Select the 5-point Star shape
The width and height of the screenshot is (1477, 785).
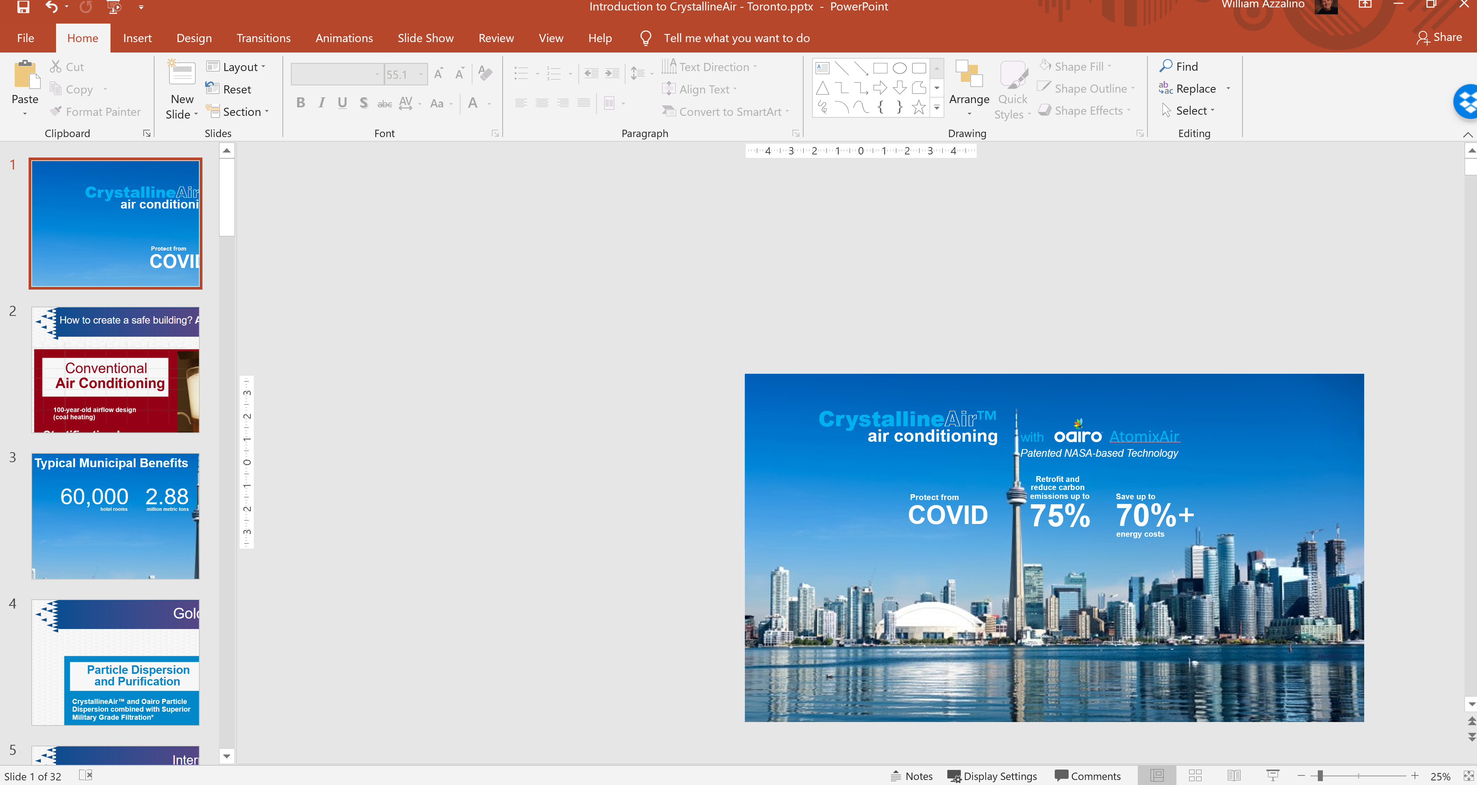click(919, 107)
